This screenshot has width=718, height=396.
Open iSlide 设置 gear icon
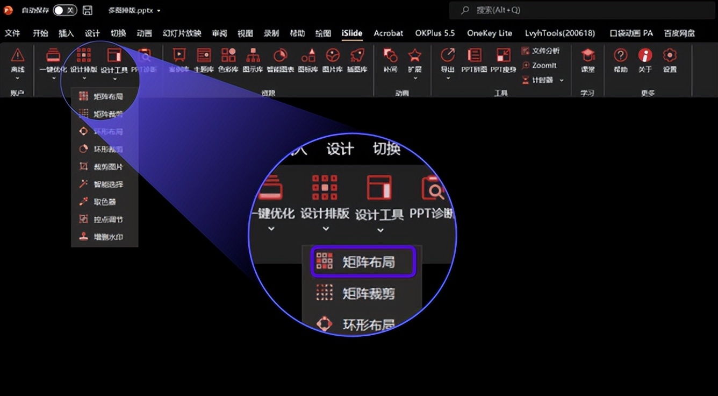[669, 60]
